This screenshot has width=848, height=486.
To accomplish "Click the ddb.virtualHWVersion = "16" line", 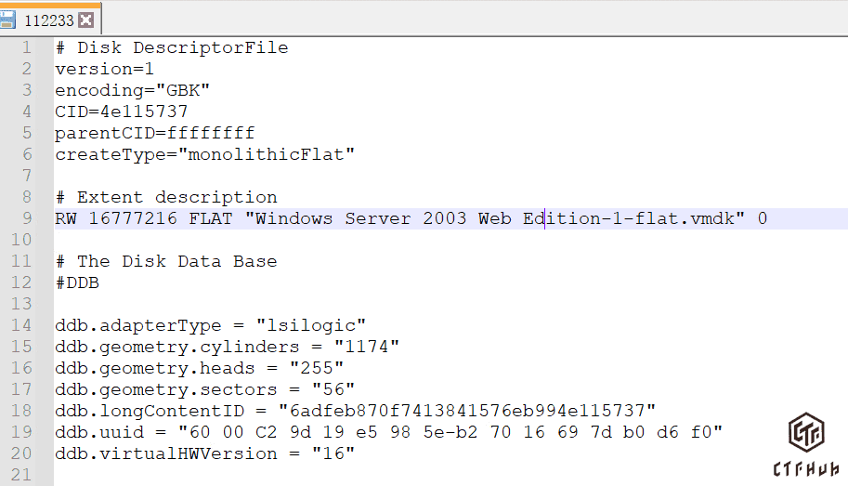I will coord(204,453).
